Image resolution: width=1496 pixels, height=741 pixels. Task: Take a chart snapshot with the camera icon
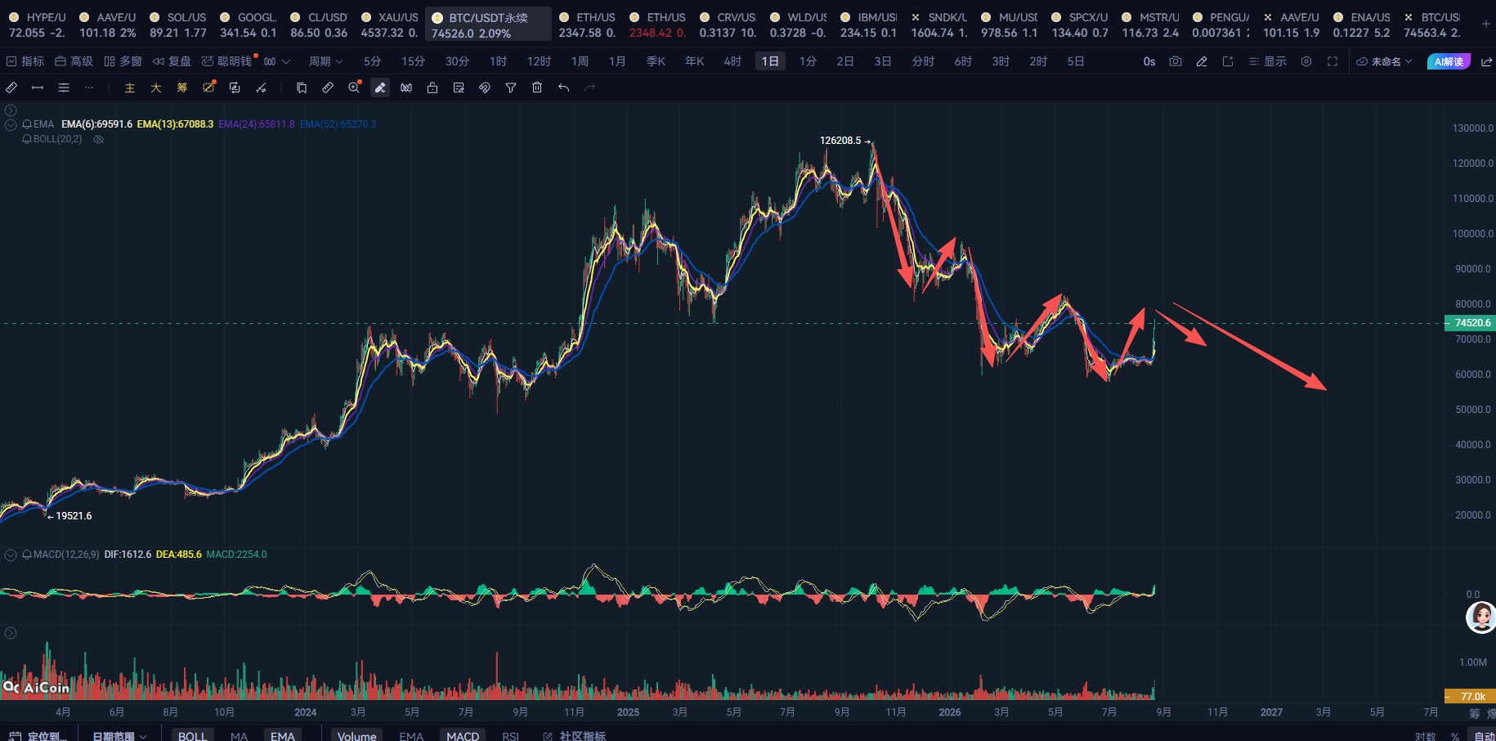coord(1176,61)
